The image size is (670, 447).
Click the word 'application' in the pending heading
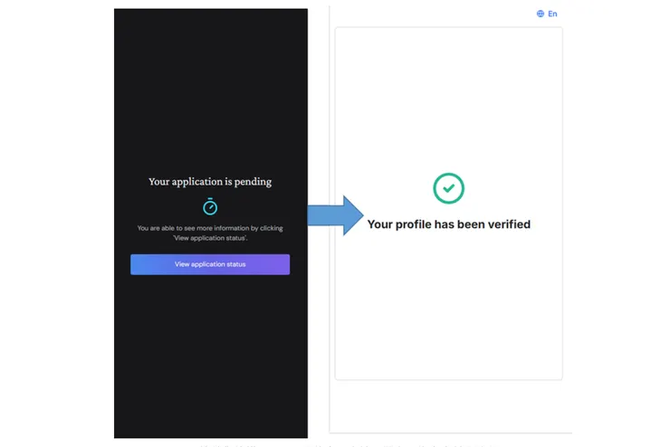(x=198, y=181)
